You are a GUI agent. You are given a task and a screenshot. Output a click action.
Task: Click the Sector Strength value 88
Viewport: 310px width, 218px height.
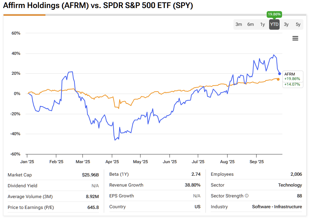point(299,196)
